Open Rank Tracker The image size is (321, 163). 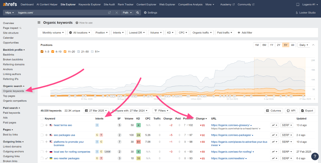coord(125,5)
